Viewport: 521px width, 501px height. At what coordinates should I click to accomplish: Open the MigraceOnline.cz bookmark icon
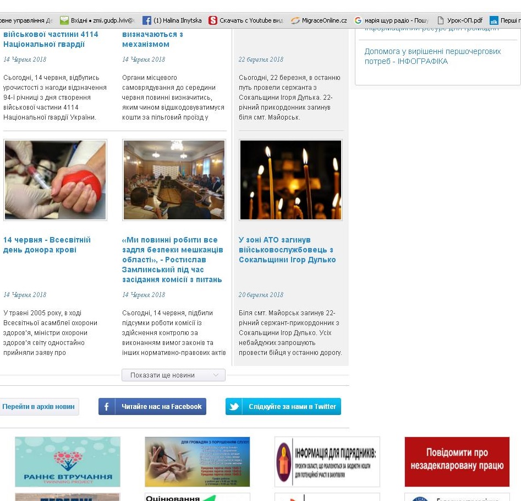point(295,20)
